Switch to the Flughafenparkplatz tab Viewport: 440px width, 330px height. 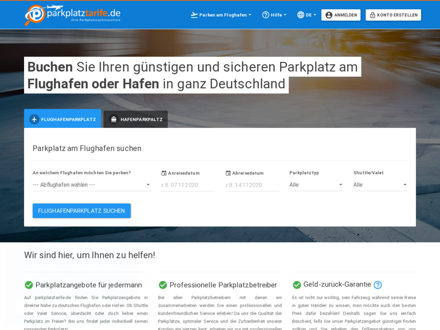[x=62, y=119]
